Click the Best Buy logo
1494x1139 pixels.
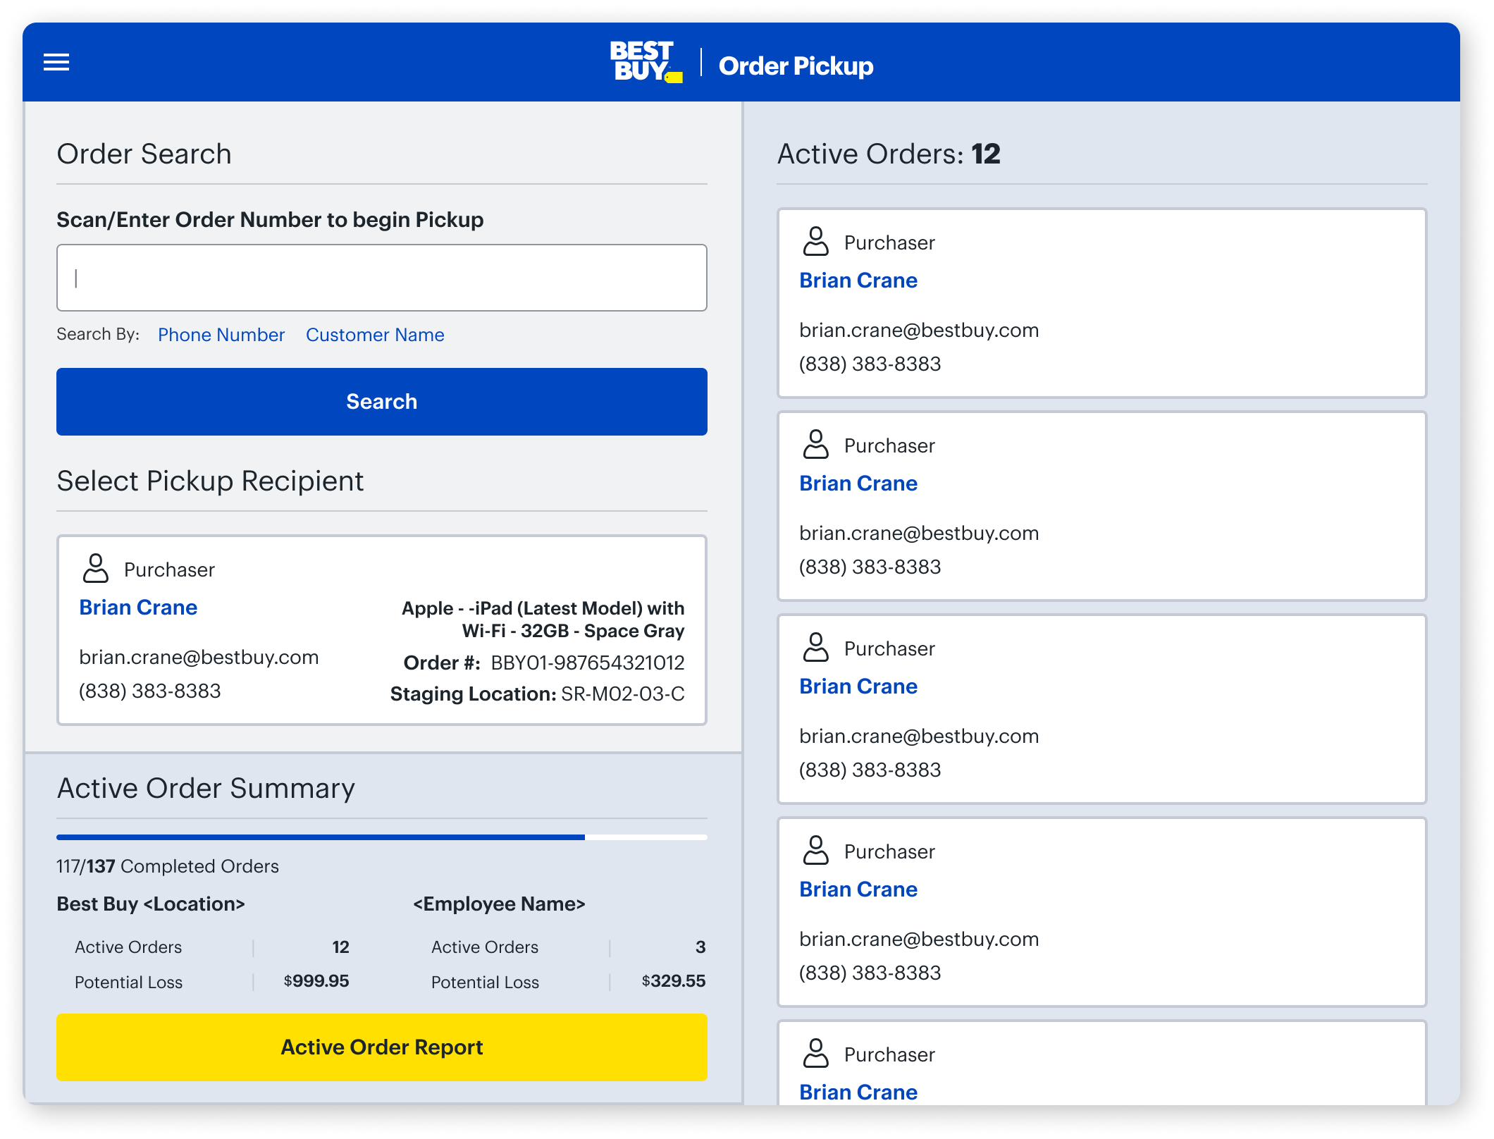pyautogui.click(x=645, y=62)
